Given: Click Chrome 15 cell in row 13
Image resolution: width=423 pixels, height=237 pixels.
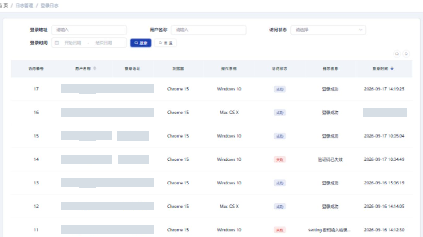Looking at the screenshot, I should tap(178, 183).
